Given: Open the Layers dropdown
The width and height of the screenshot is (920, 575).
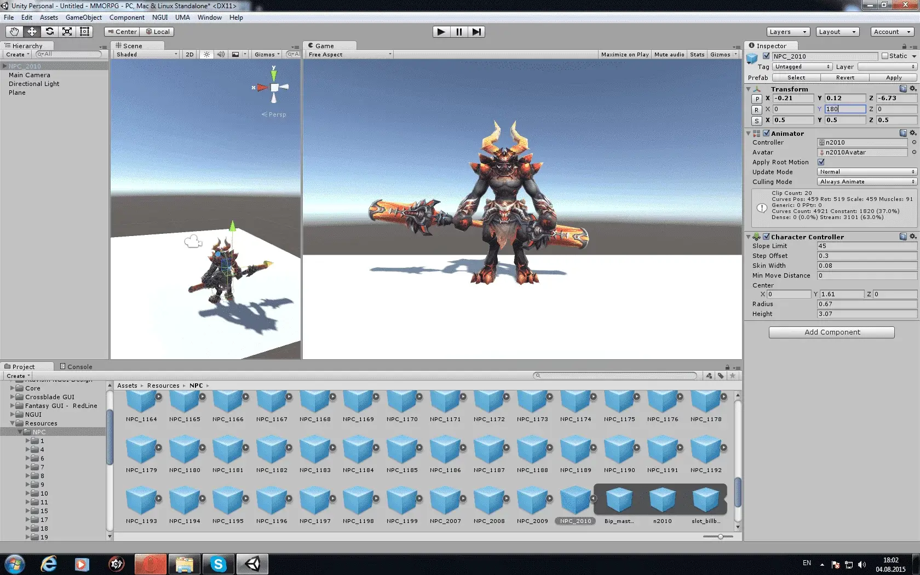Looking at the screenshot, I should pyautogui.click(x=788, y=32).
